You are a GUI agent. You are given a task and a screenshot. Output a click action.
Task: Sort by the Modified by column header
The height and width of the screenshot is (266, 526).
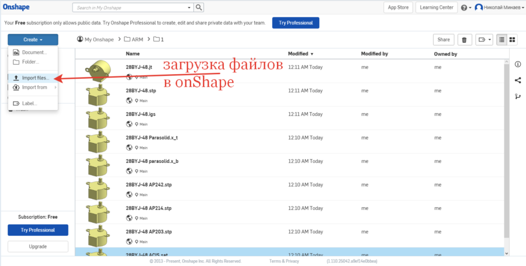pos(375,54)
